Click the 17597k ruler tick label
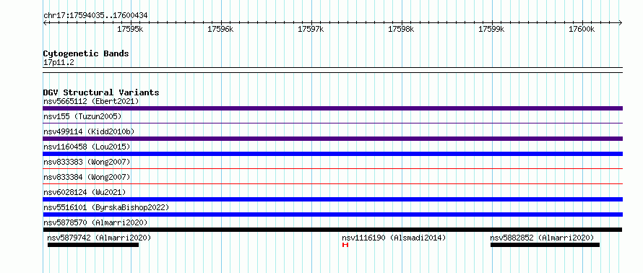Viewport: 643px width, 273px height. (311, 29)
